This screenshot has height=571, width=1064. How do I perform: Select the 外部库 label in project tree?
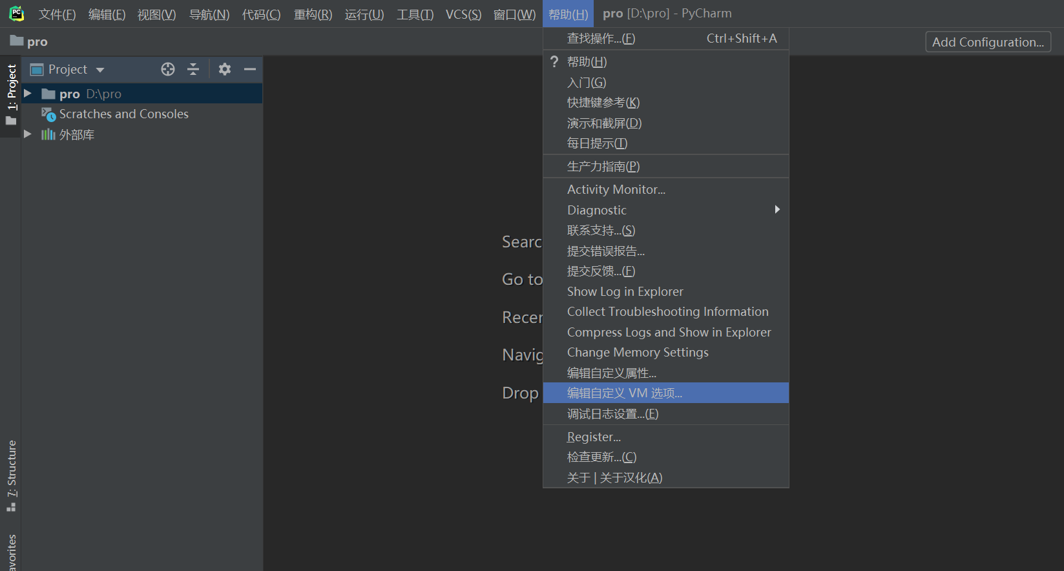(77, 134)
